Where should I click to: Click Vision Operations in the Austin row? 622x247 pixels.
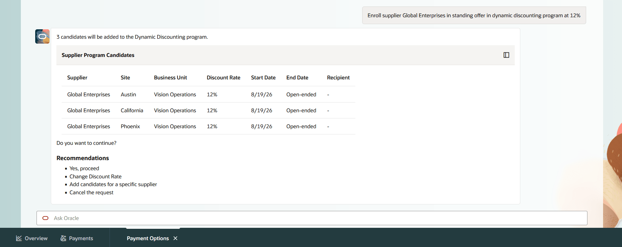tap(175, 94)
